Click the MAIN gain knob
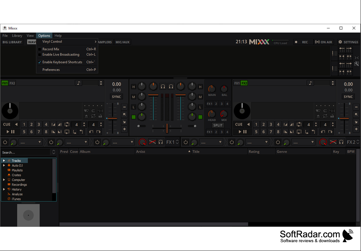The height and width of the screenshot is (251, 361). (x=212, y=89)
